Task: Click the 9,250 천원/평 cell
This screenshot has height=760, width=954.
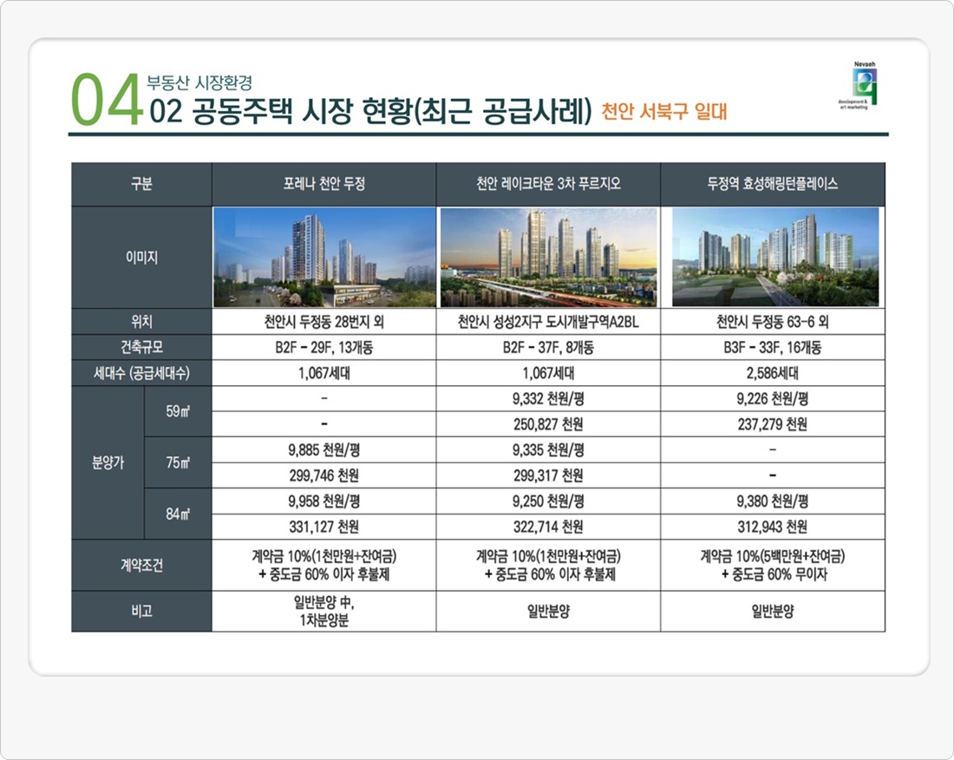Action: coord(548,501)
